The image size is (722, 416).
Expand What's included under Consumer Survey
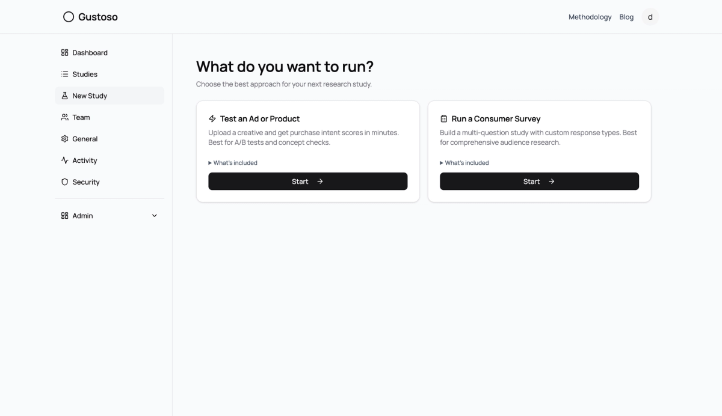[464, 163]
